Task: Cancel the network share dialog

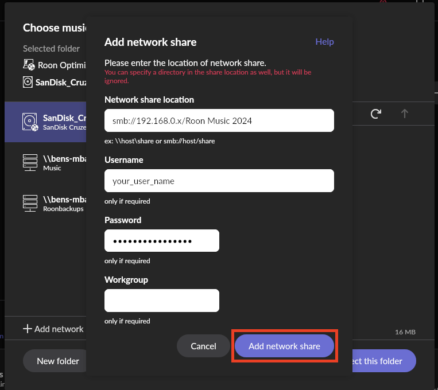Action: coord(203,346)
